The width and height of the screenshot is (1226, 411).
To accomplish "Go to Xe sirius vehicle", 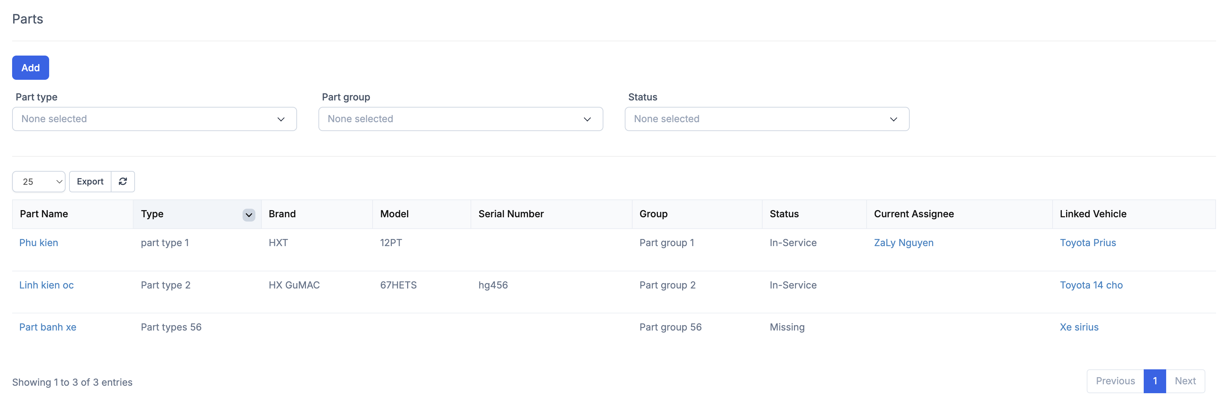I will point(1079,327).
